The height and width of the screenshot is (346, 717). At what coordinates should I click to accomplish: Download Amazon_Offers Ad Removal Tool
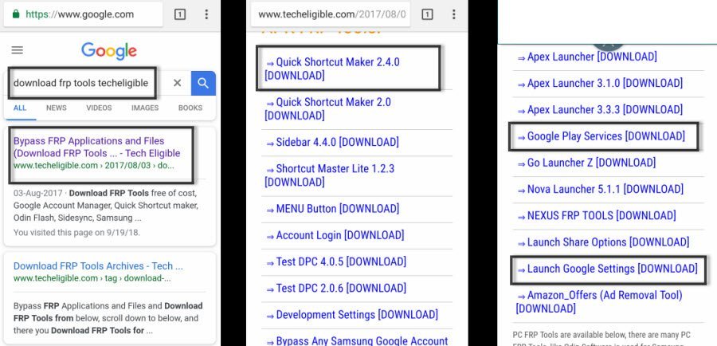pyautogui.click(x=599, y=302)
